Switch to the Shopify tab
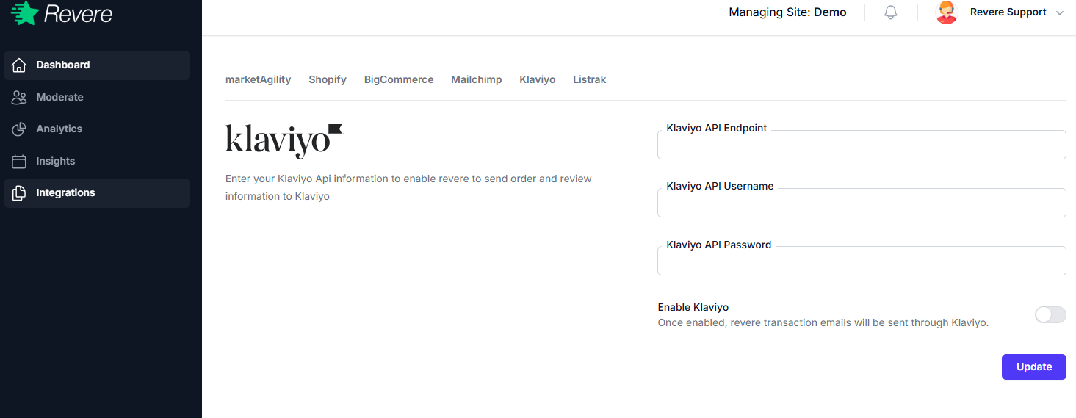This screenshot has width=1076, height=418. 328,79
